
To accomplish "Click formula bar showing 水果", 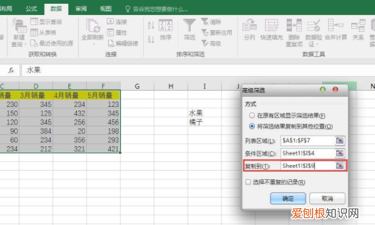I will tap(198, 70).
